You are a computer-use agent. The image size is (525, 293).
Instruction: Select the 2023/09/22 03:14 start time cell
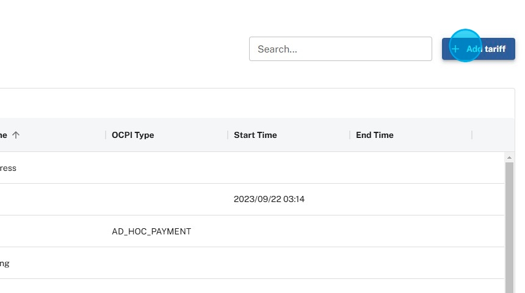coord(269,200)
